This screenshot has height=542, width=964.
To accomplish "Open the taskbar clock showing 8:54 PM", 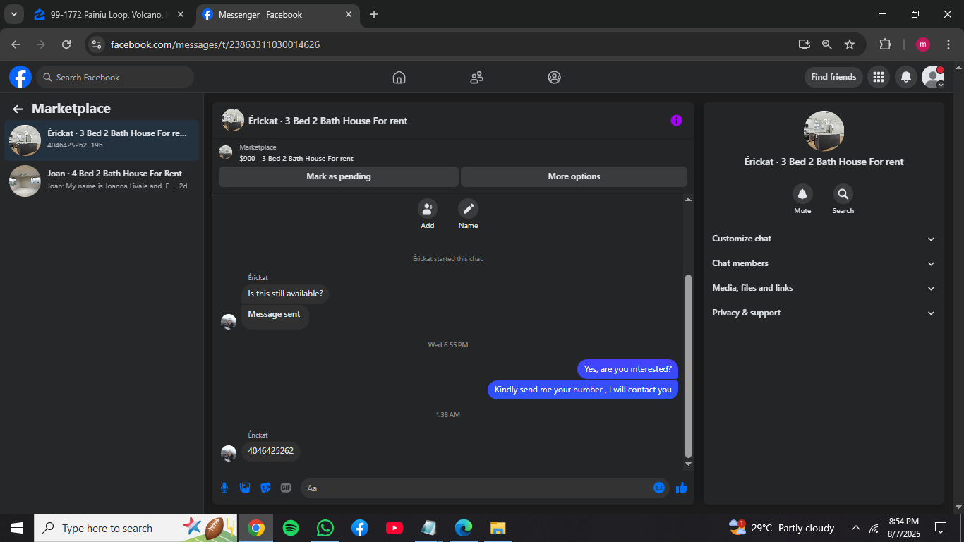I will pos(903,528).
